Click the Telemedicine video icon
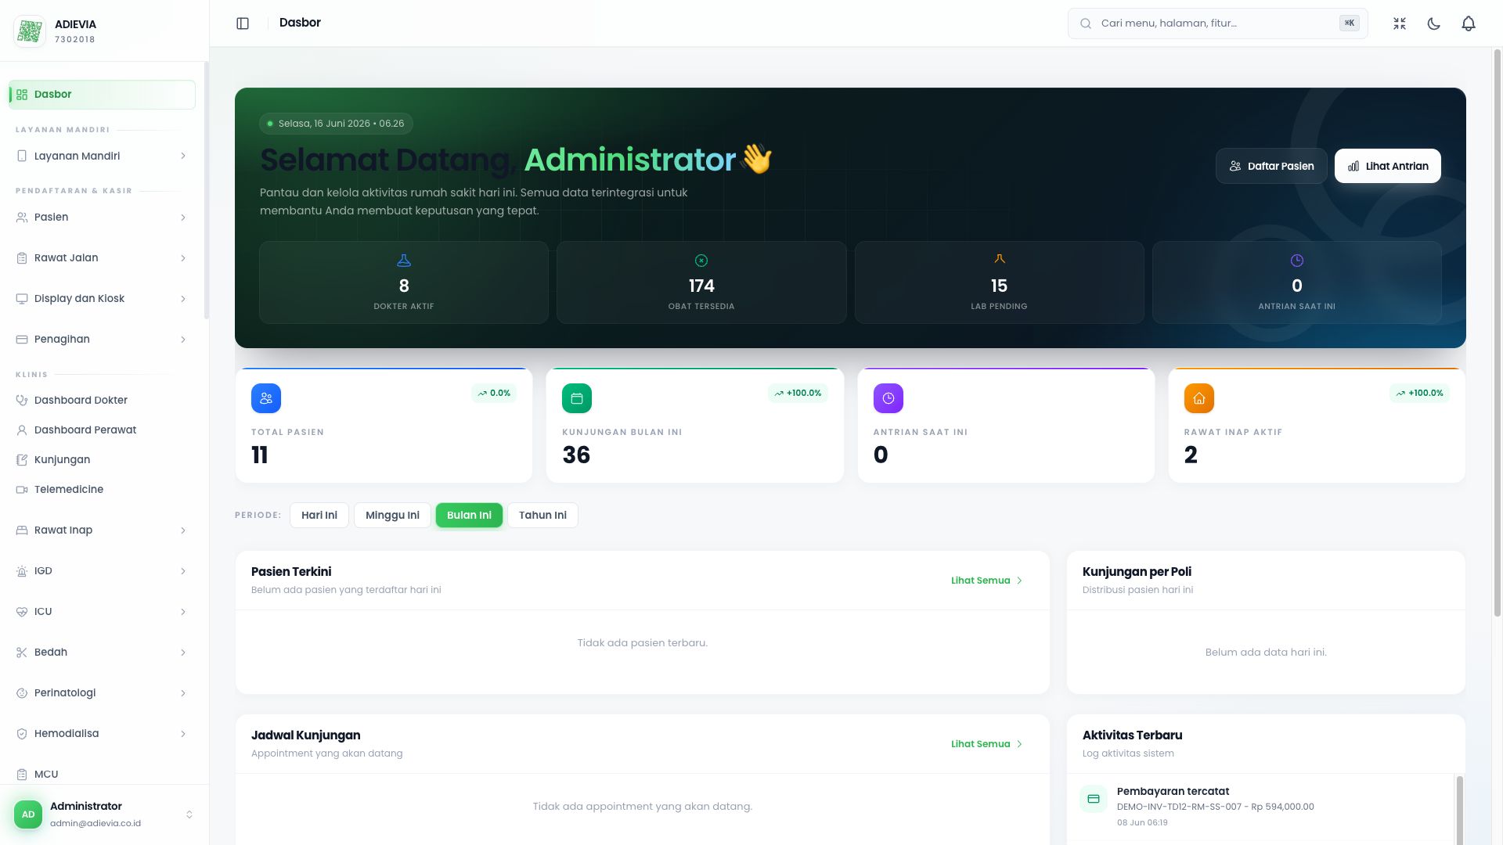The height and width of the screenshot is (845, 1503). (22, 490)
